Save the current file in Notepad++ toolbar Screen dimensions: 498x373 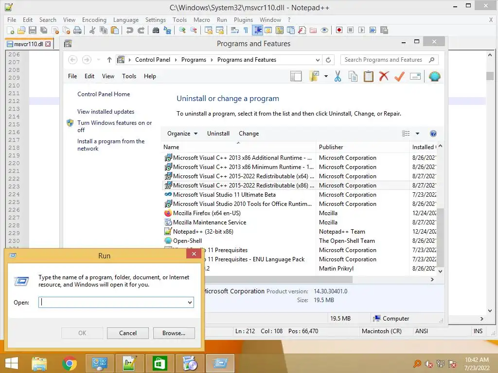coord(33,30)
